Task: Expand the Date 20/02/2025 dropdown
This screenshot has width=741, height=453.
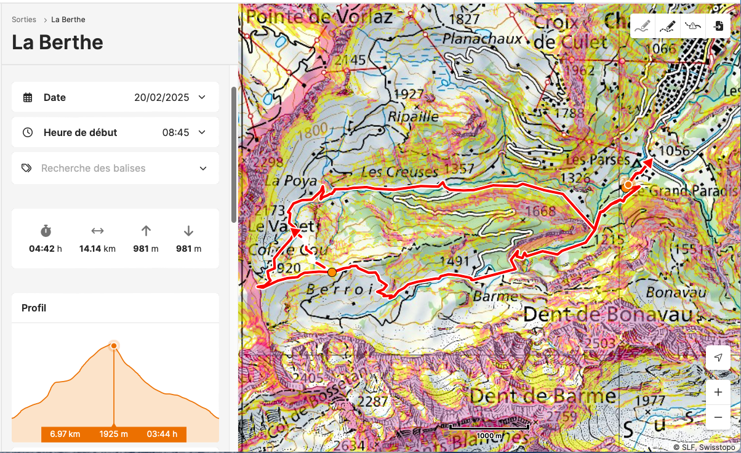Action: coord(202,97)
